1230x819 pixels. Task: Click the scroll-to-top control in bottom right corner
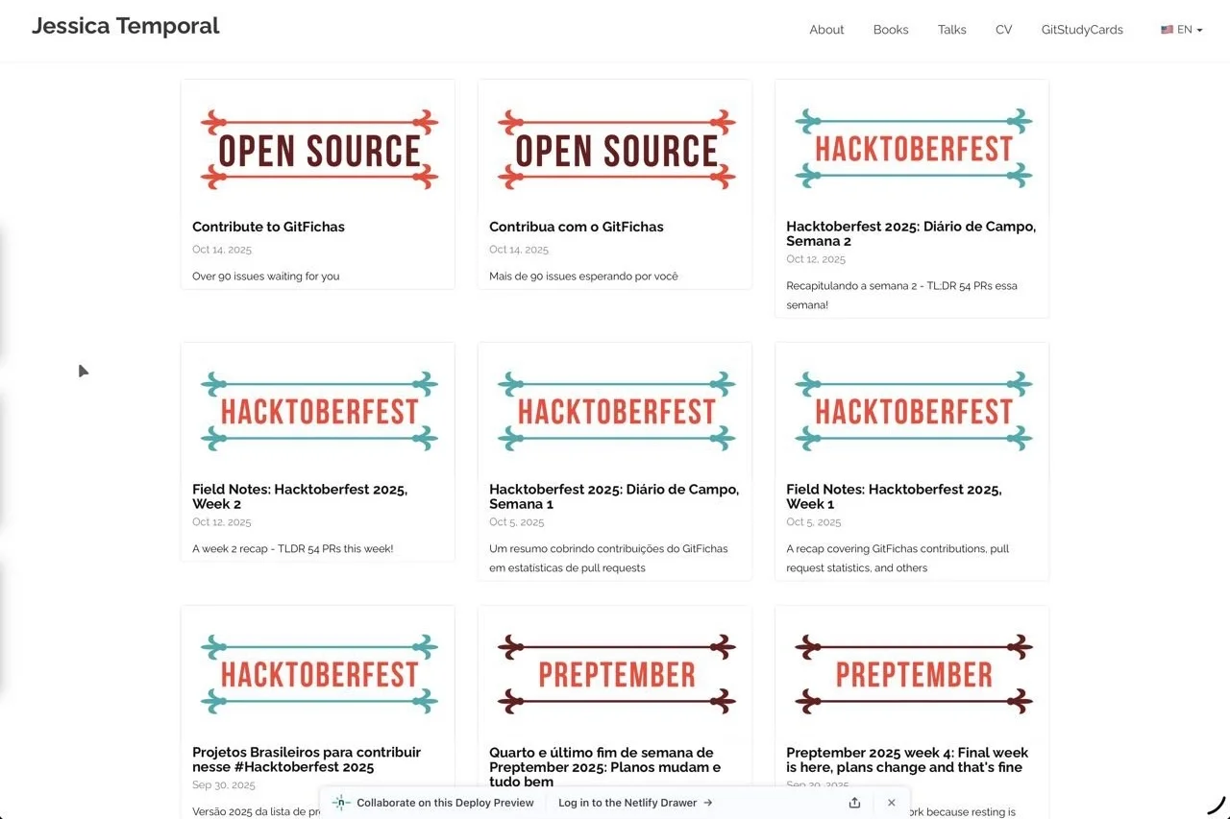tap(1217, 807)
